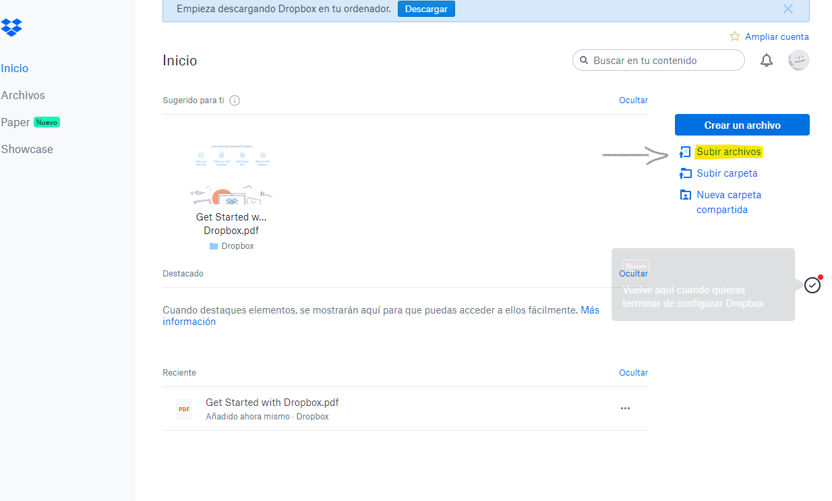Click the Subir carpeta link
This screenshot has width=832, height=501.
coord(727,173)
